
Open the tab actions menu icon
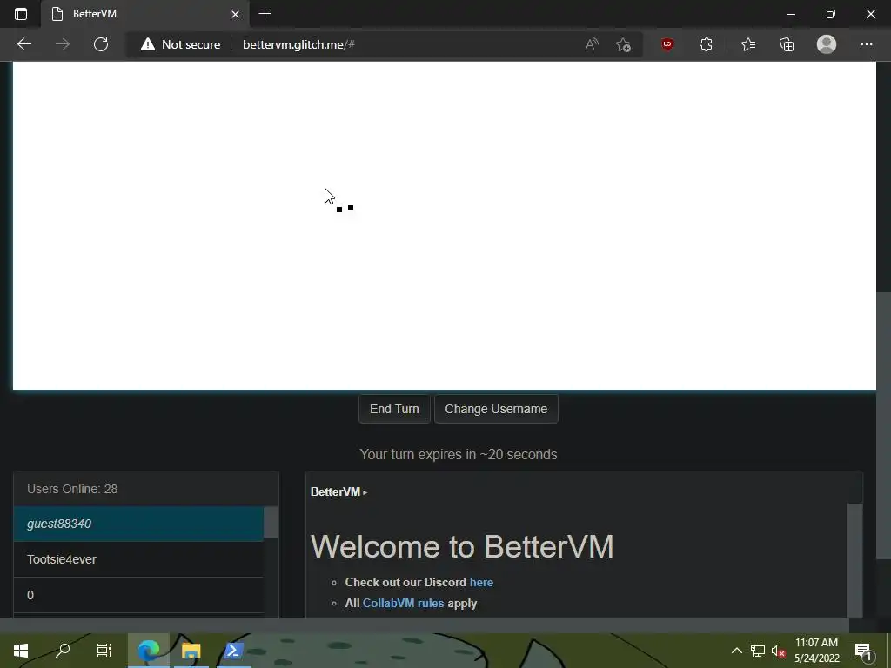pyautogui.click(x=21, y=14)
